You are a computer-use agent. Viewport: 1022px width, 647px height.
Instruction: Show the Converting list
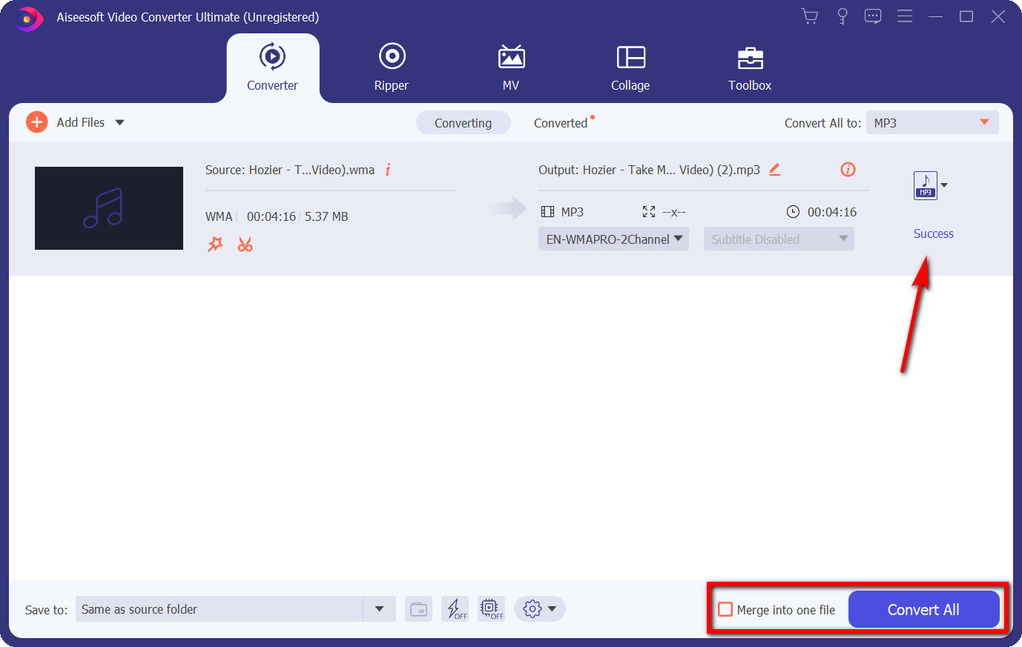click(463, 123)
